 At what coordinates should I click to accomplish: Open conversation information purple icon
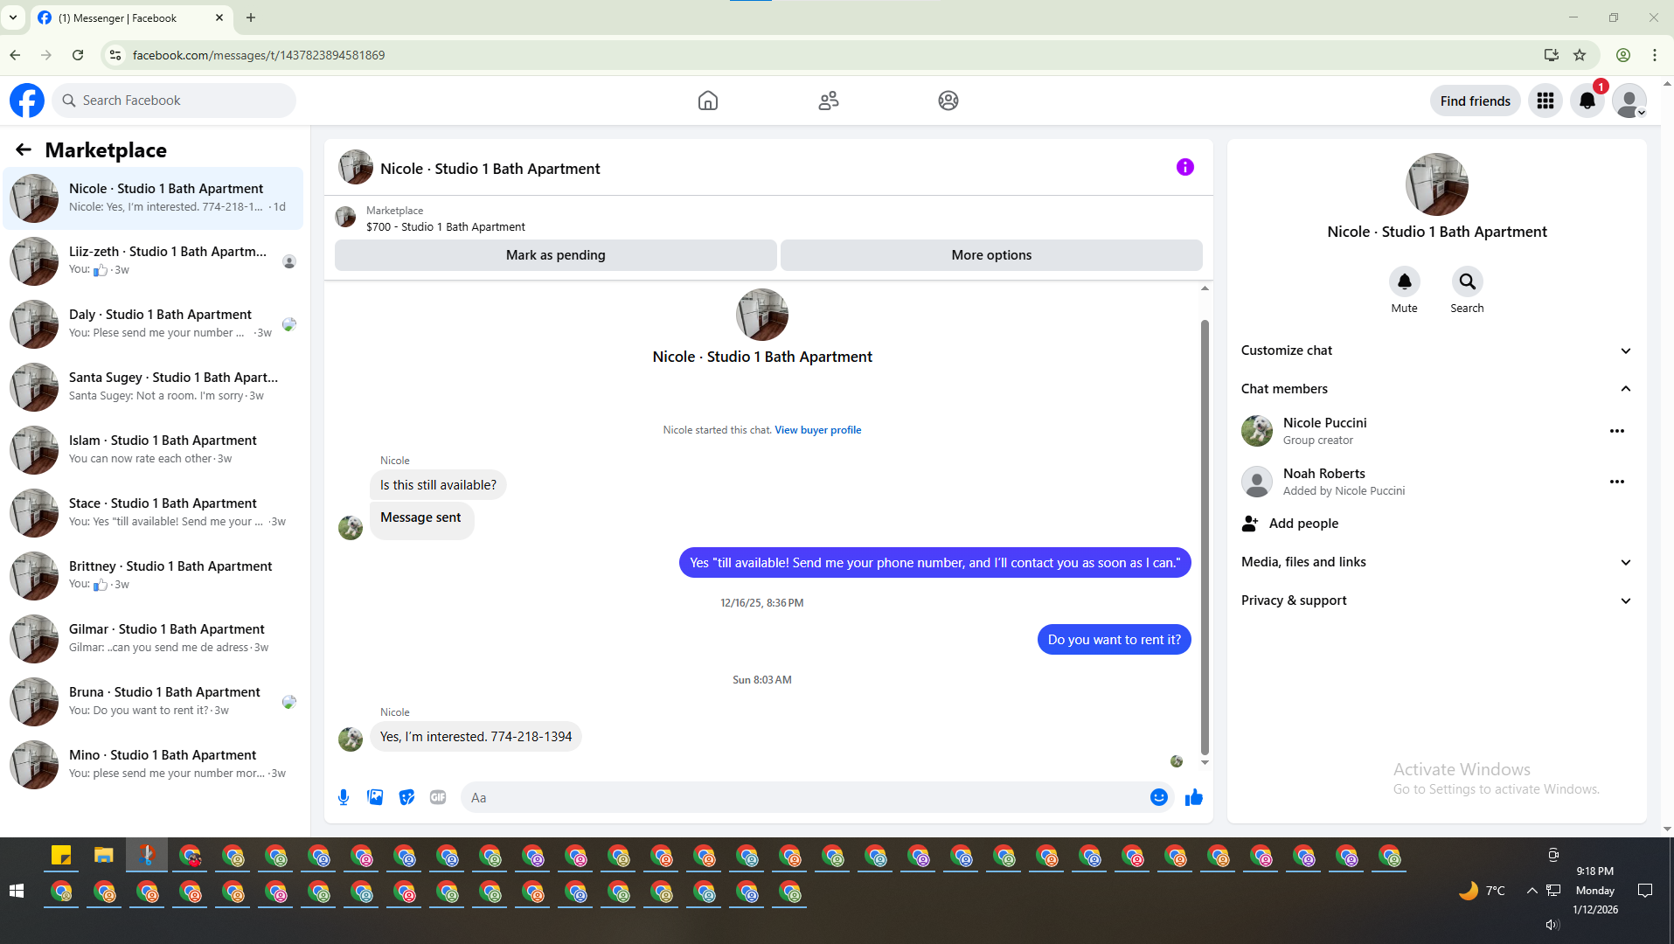point(1185,167)
